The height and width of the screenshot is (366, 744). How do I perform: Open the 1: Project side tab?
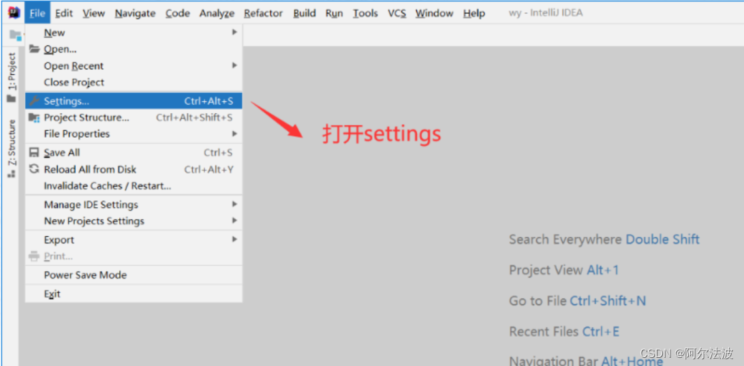pos(12,78)
